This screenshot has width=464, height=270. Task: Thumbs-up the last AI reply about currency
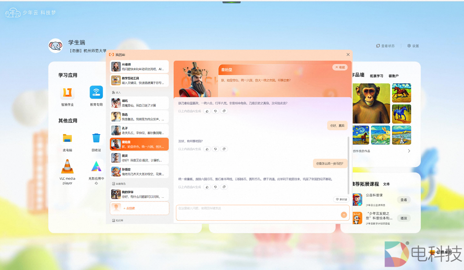(x=207, y=187)
